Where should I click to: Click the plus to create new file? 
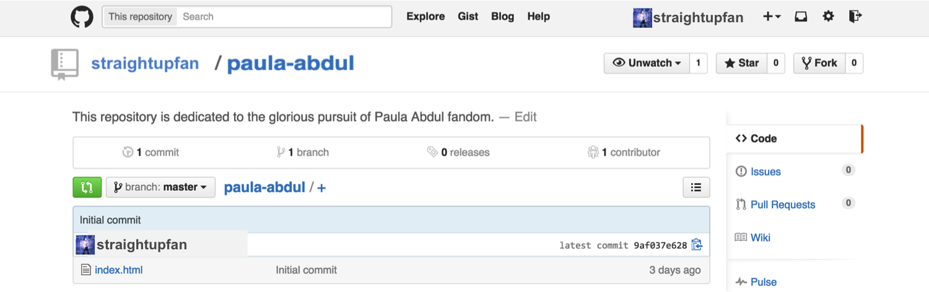(321, 187)
